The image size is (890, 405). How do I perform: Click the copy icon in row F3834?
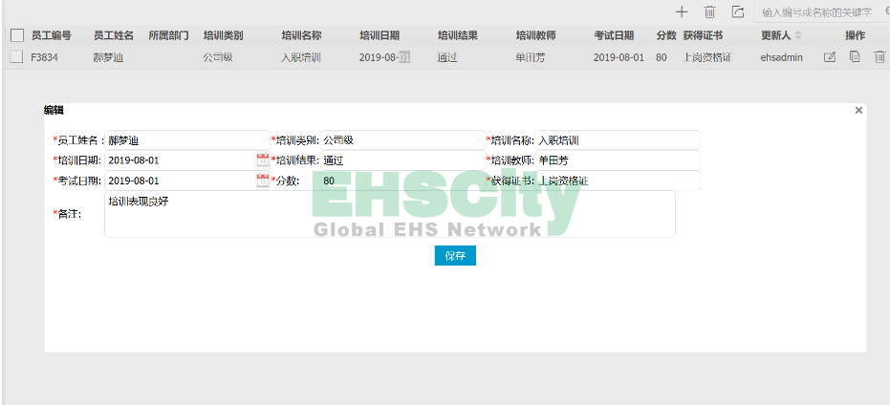click(855, 56)
